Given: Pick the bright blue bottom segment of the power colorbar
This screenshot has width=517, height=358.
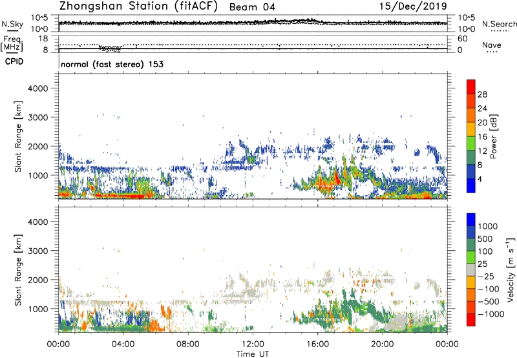Looking at the screenshot, I should click(x=471, y=185).
